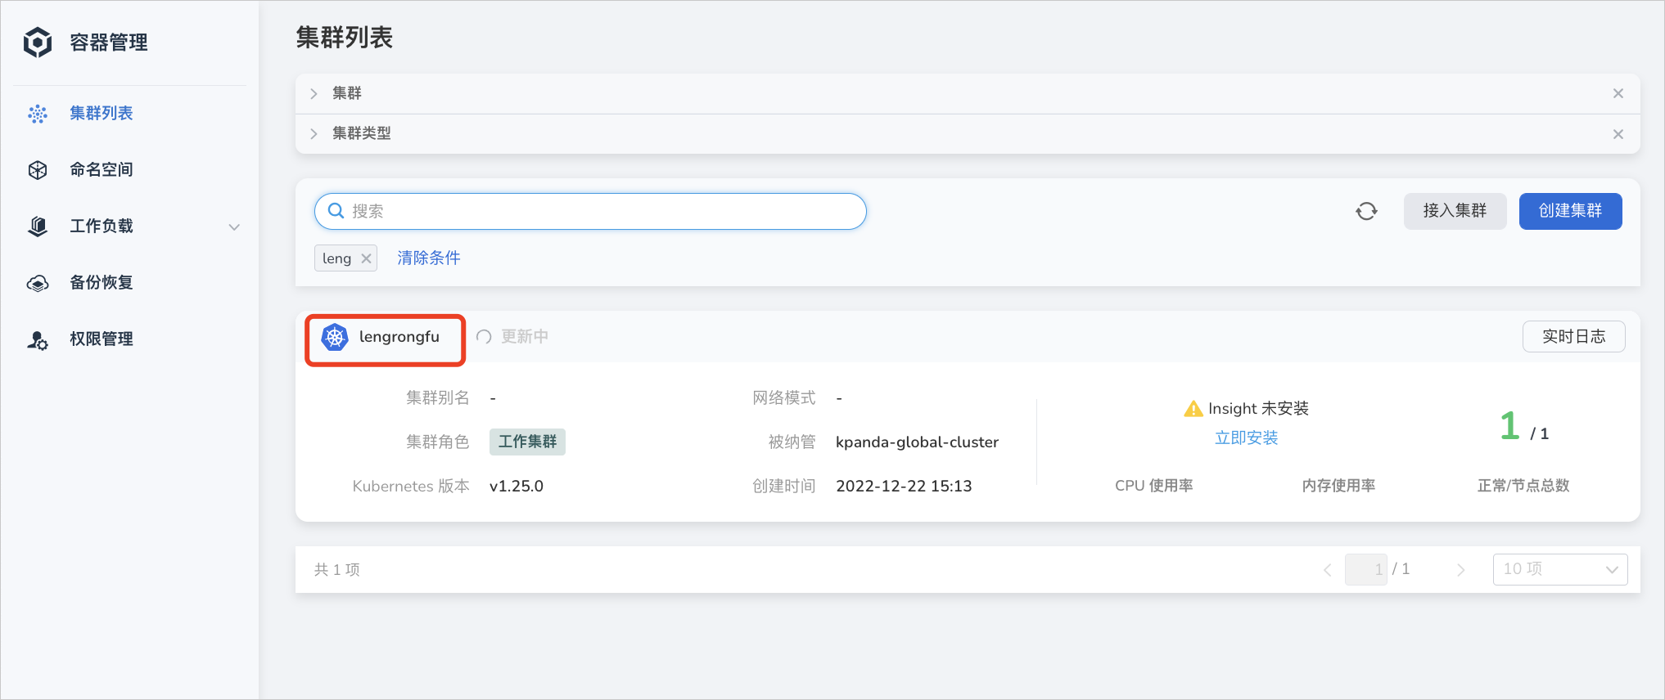Go to next page arrow
1665x700 pixels.
tap(1460, 570)
